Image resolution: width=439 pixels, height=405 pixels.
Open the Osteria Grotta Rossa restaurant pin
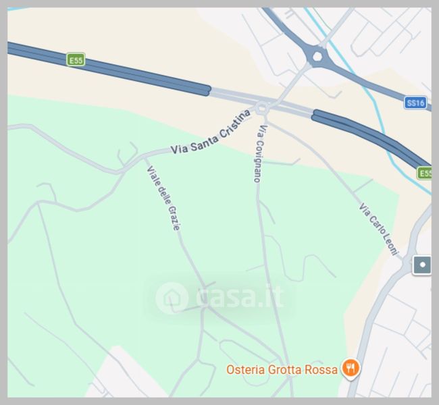click(x=351, y=369)
